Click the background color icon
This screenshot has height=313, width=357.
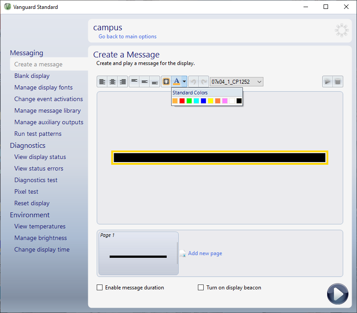tap(166, 82)
